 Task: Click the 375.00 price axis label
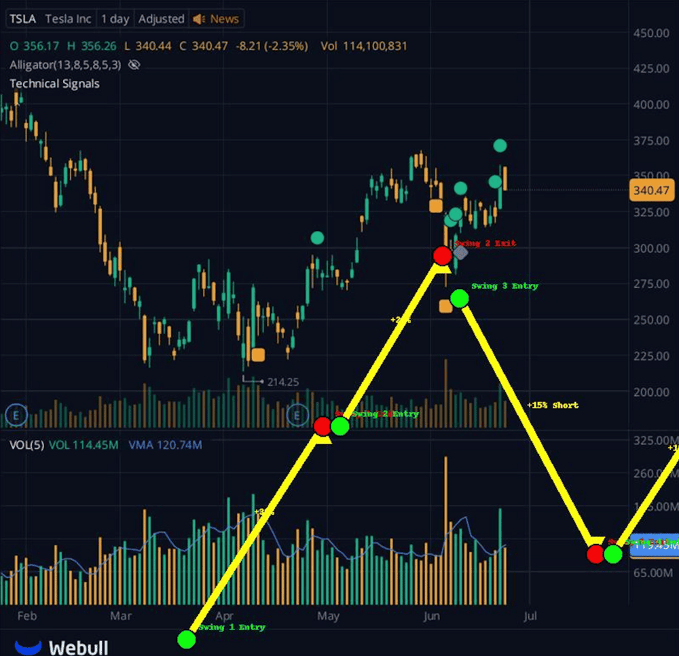click(651, 141)
